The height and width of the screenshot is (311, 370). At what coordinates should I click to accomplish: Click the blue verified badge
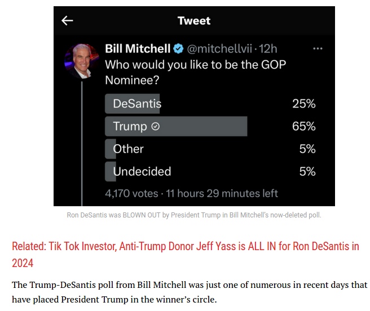(x=178, y=48)
